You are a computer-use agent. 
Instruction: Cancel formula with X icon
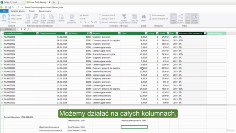[21, 29]
